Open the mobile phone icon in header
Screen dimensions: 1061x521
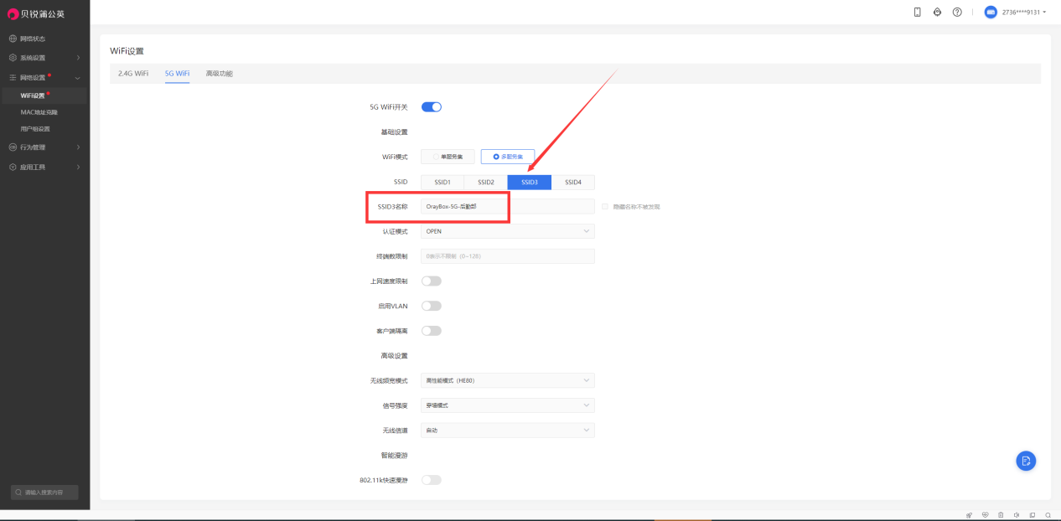918,12
